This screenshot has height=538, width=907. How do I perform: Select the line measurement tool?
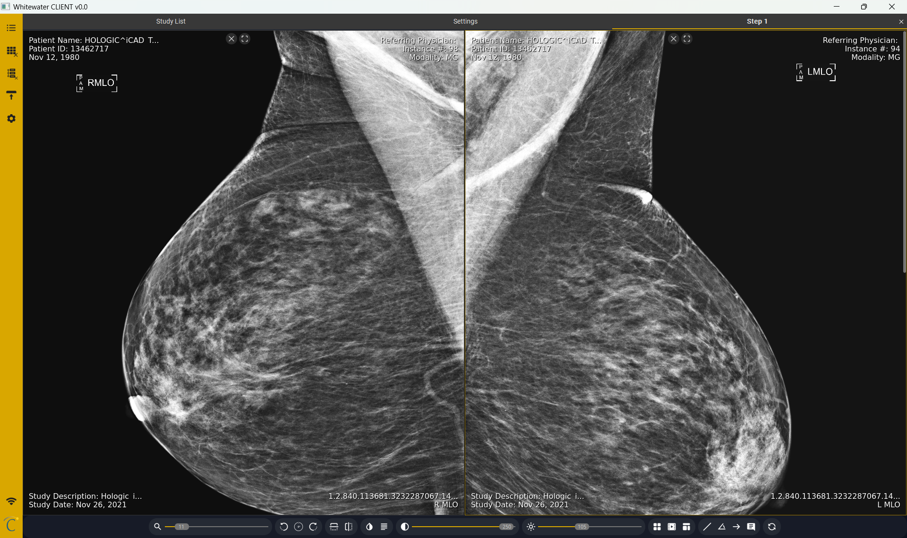[707, 527]
